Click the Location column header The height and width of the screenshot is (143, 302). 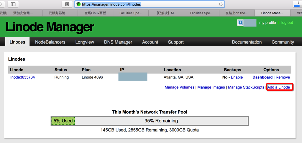click(x=172, y=70)
